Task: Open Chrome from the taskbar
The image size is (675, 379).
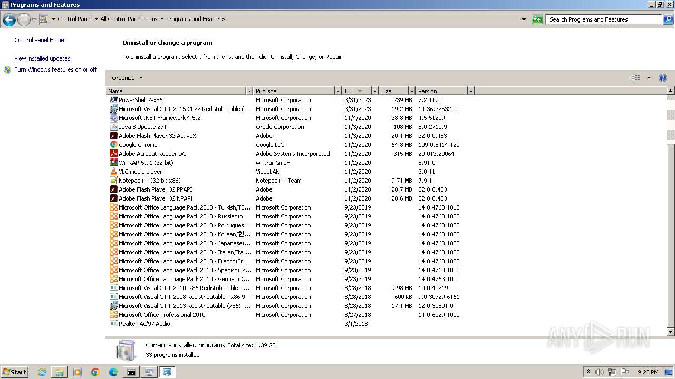Action: coord(95,372)
